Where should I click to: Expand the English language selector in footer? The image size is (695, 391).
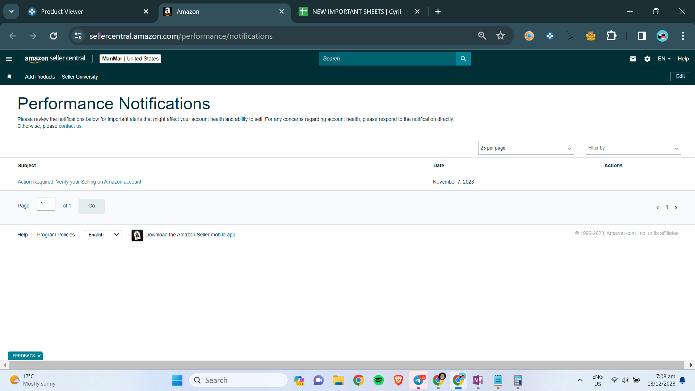coord(103,235)
